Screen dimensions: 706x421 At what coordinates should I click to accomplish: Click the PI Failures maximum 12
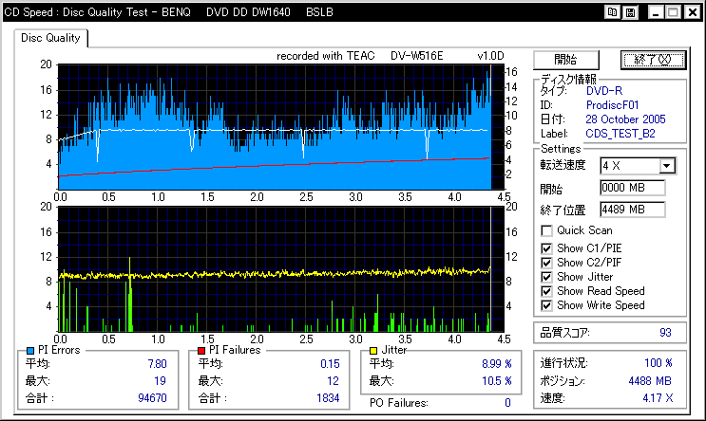pyautogui.click(x=333, y=381)
